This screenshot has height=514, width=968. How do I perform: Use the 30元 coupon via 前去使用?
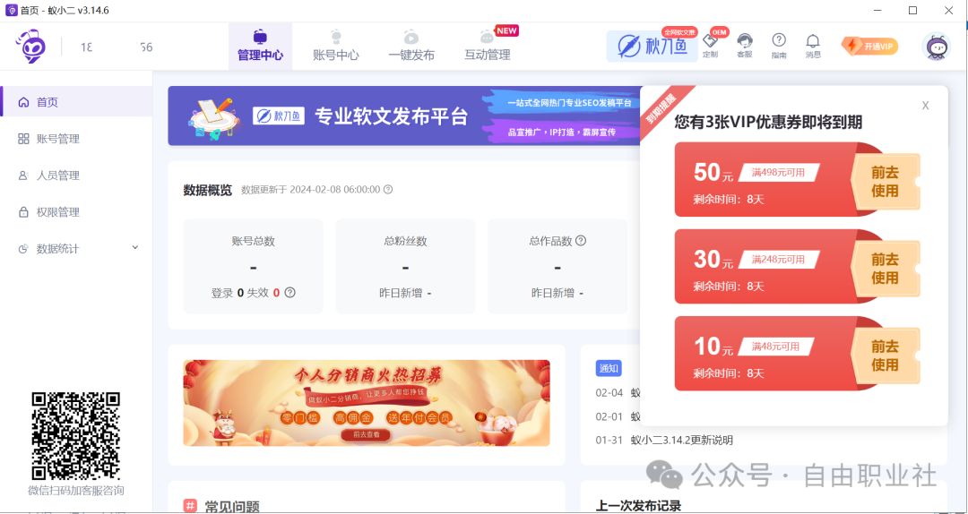885,269
